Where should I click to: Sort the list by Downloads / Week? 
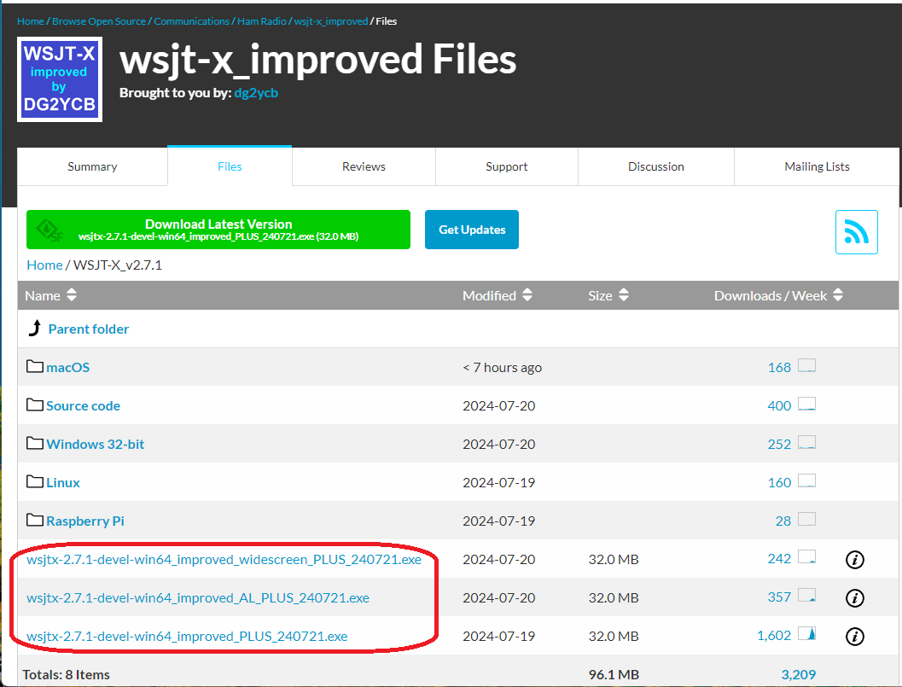pos(779,295)
